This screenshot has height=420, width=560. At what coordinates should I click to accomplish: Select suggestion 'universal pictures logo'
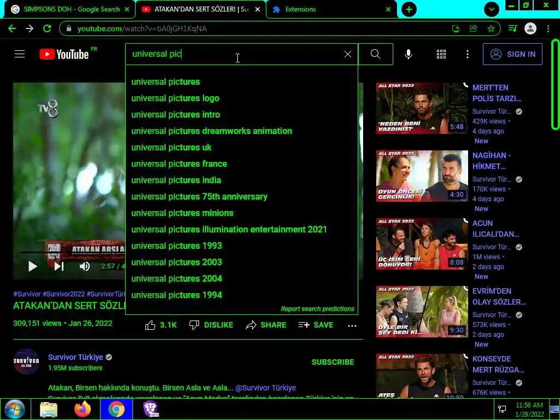coord(241,98)
